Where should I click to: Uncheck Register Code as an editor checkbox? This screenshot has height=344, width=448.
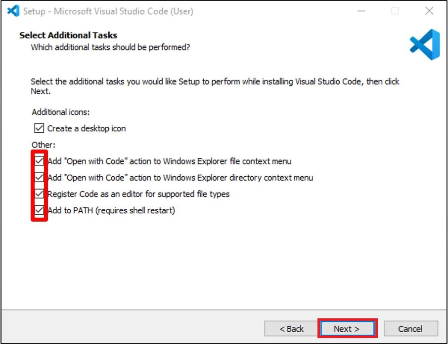(39, 194)
